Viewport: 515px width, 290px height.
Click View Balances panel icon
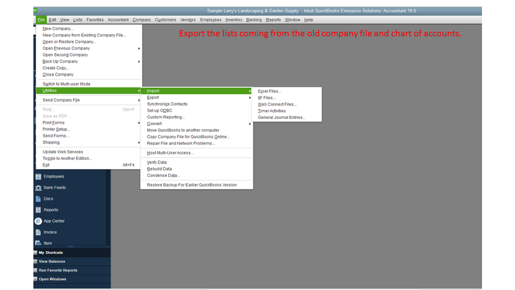point(36,262)
